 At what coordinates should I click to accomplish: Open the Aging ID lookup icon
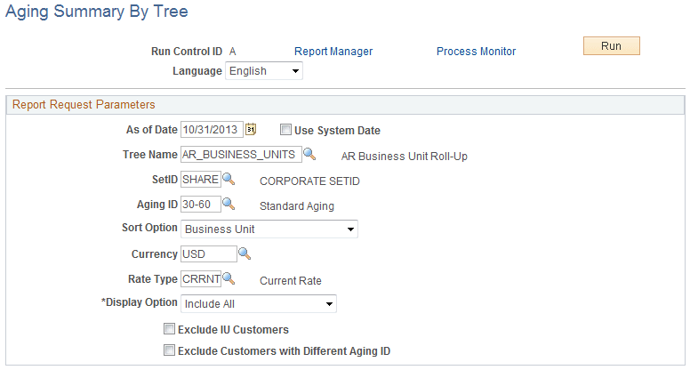tap(229, 205)
